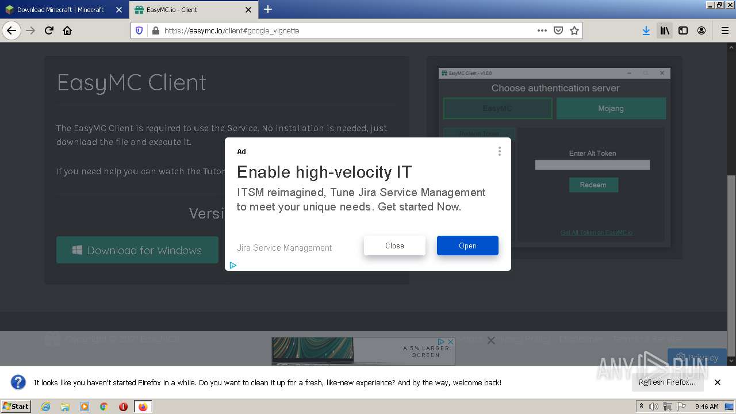Screen dimensions: 736x414
Task: Click Enable high-velocity IT headline
Action: coord(324,172)
